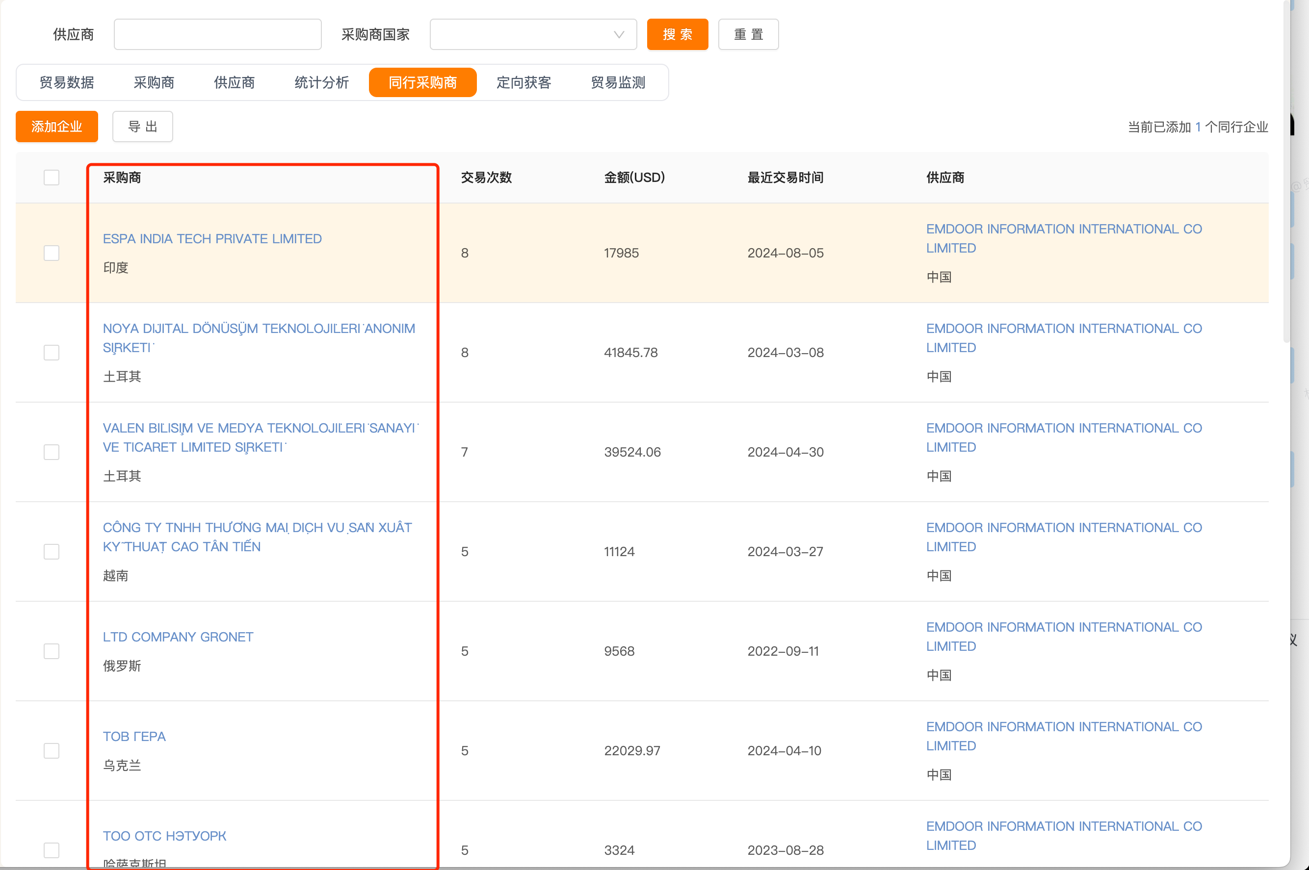Click the 供应商 column header in table
Screen dimensions: 1309x870
click(945, 178)
